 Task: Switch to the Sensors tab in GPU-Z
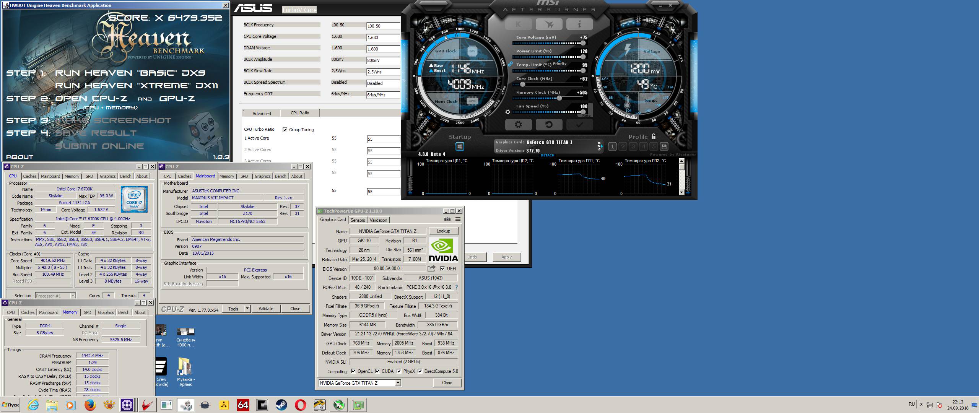pyautogui.click(x=358, y=220)
